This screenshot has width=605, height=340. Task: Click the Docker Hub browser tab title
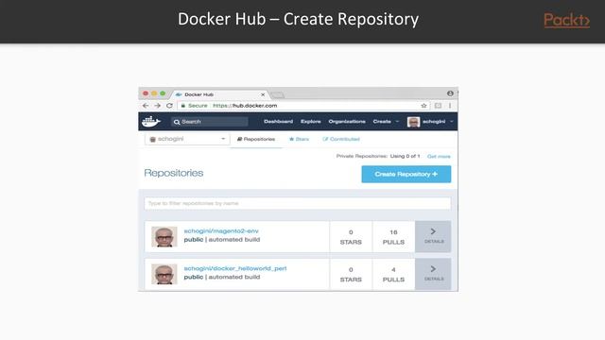[x=199, y=94]
